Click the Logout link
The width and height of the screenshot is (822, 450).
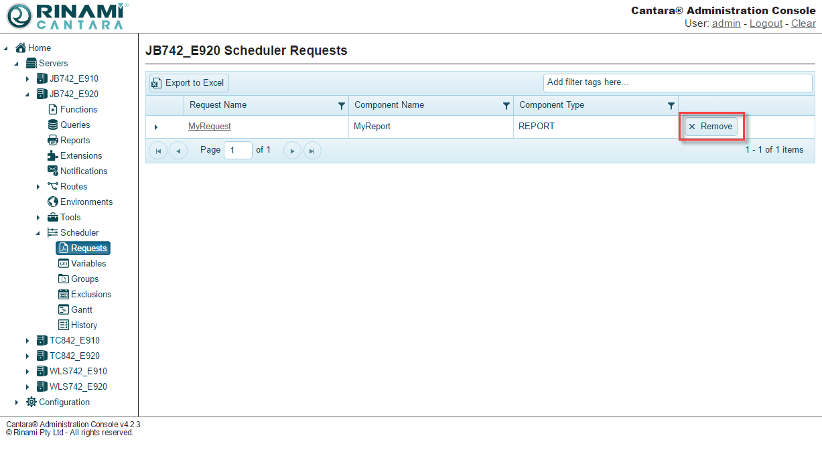[x=766, y=23]
